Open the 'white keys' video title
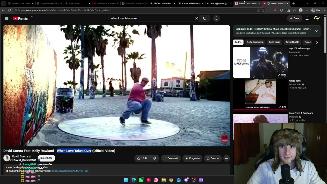The image size is (327, 184). (x=295, y=81)
